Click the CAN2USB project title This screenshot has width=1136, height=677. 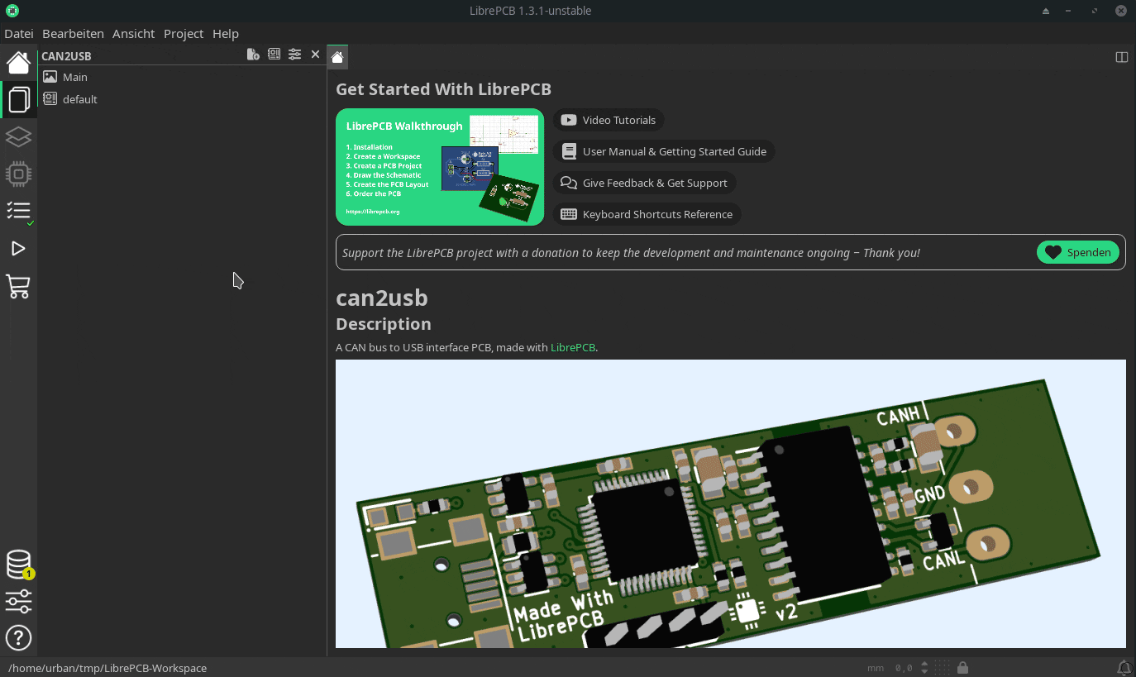coord(66,56)
